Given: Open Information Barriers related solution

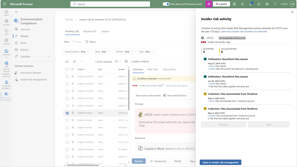Looking at the screenshot, I should 31,73.
